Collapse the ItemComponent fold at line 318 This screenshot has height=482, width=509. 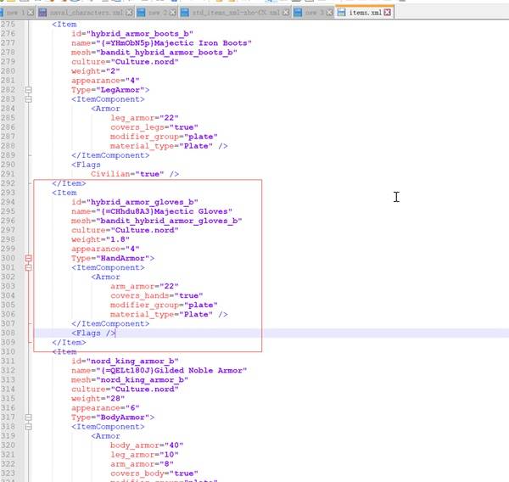click(28, 426)
